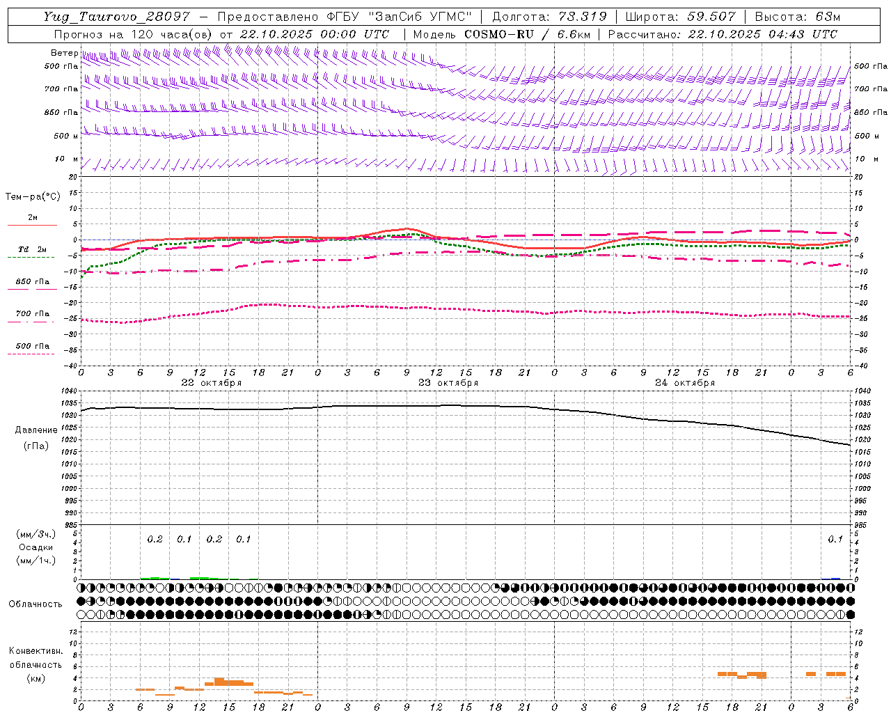Select the 'Давление' pressure panel label

click(x=36, y=430)
